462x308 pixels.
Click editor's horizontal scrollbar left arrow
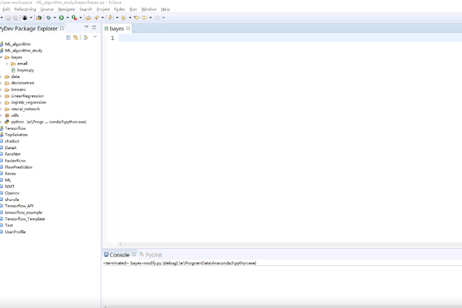120,245
